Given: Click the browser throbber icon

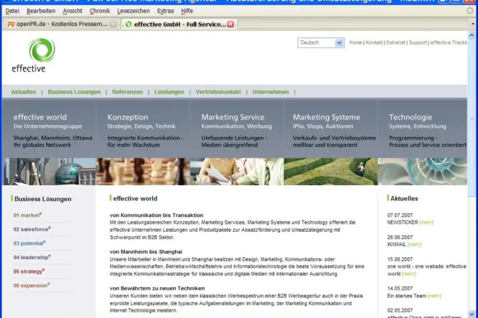Looking at the screenshot, I should pyautogui.click(x=470, y=11).
